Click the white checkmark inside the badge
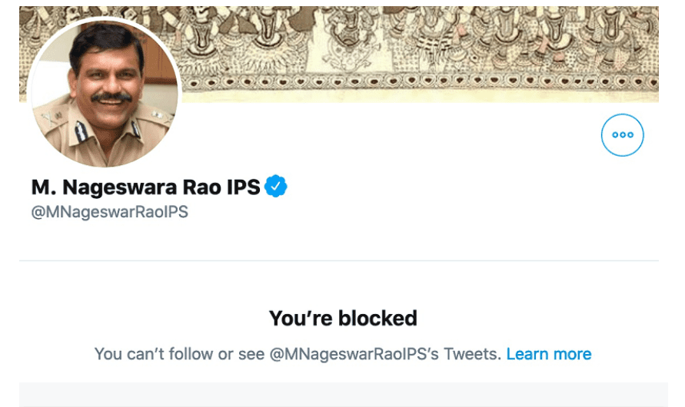685x407 pixels. tap(276, 187)
